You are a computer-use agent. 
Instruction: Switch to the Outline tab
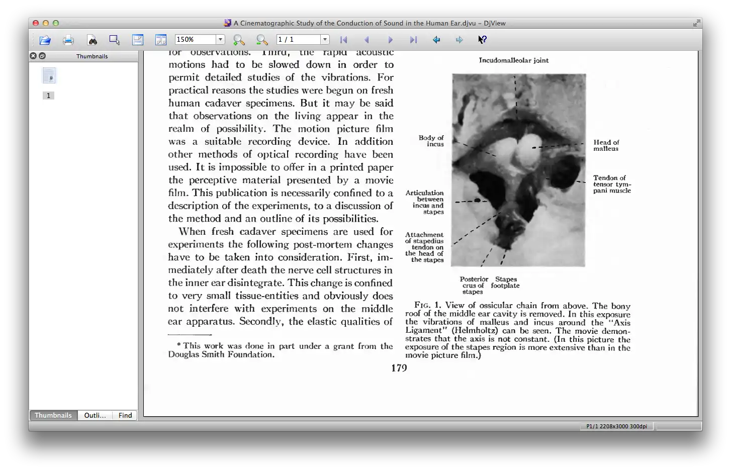tap(95, 415)
